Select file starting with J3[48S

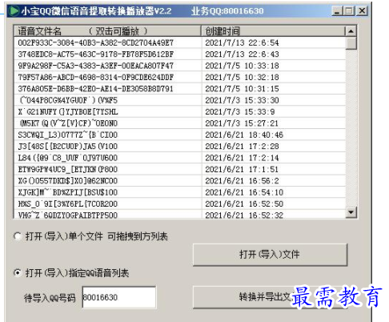tap(68, 146)
